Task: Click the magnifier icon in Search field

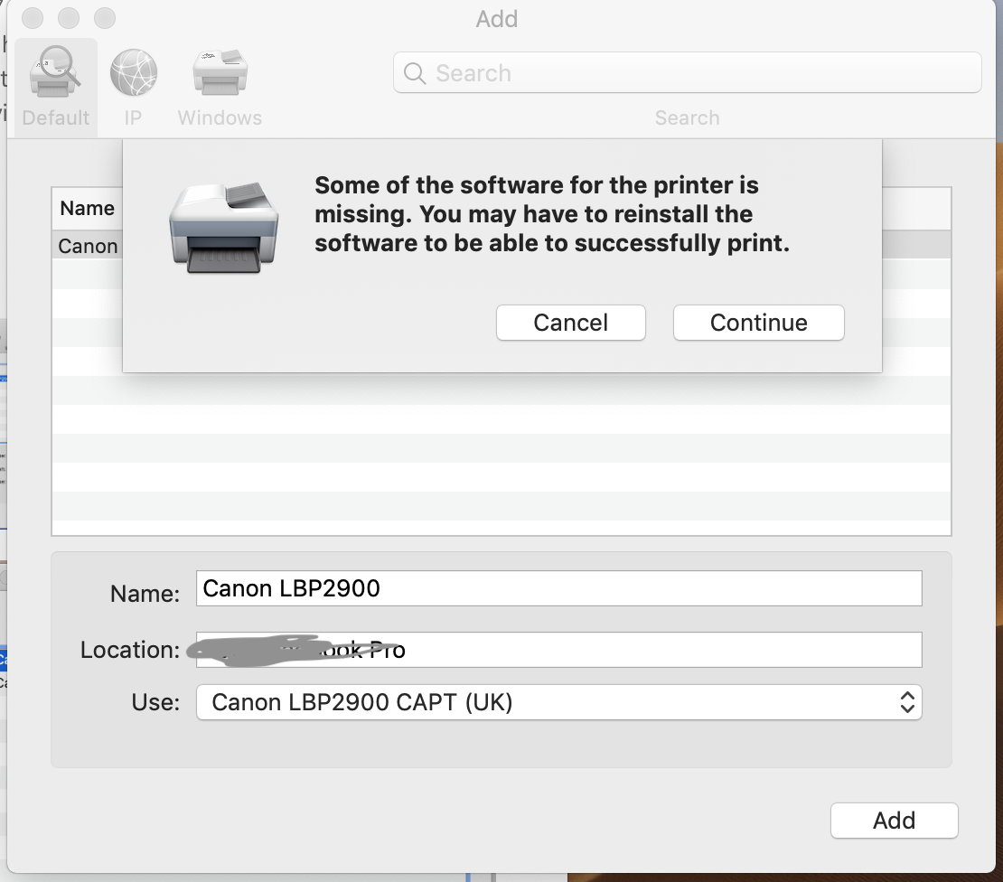Action: (x=415, y=73)
